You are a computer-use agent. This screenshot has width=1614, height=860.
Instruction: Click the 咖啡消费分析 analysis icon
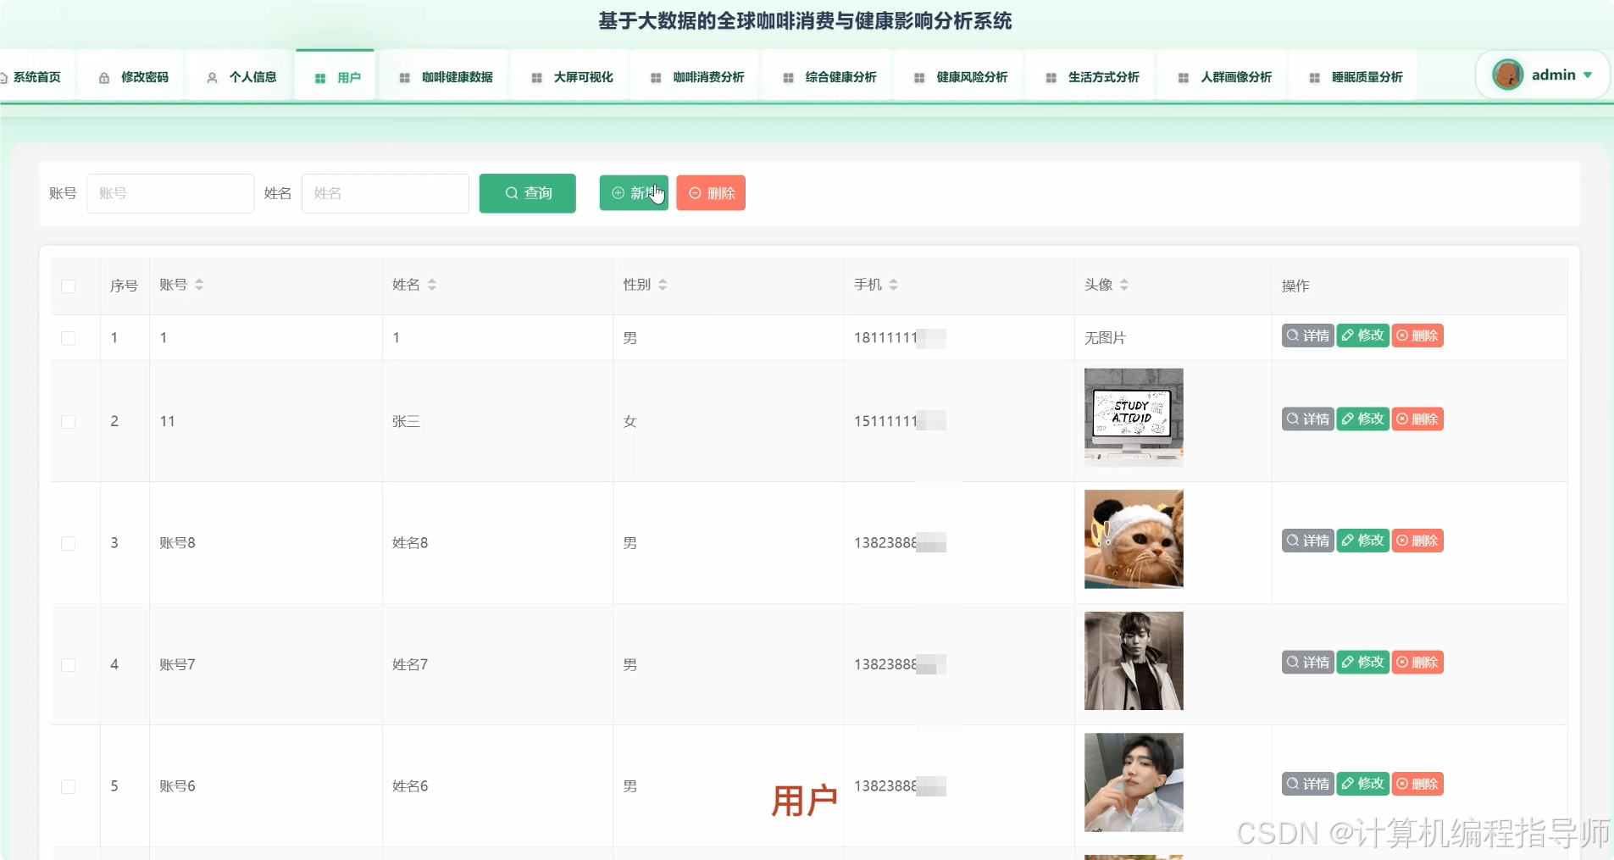point(657,75)
